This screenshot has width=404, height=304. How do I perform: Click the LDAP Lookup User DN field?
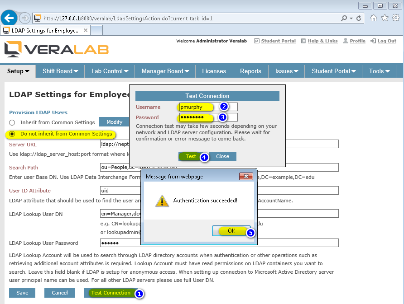point(219,214)
